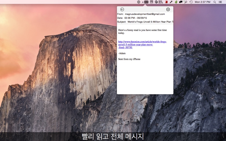Click the 1Password menu bar icon

[139, 2]
